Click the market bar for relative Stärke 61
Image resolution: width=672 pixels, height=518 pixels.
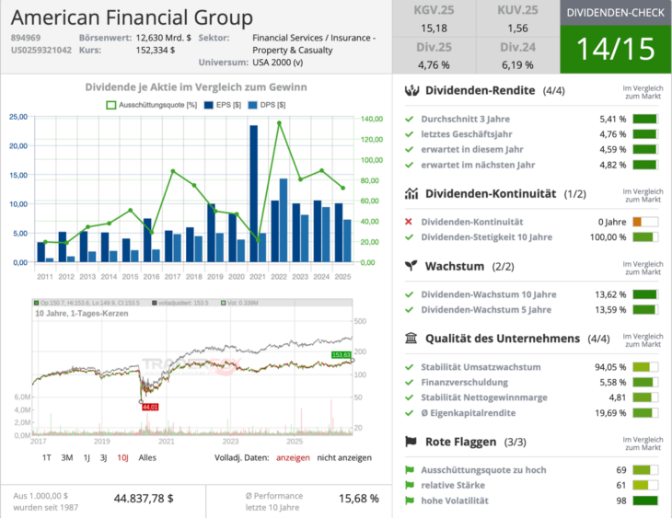point(645,485)
